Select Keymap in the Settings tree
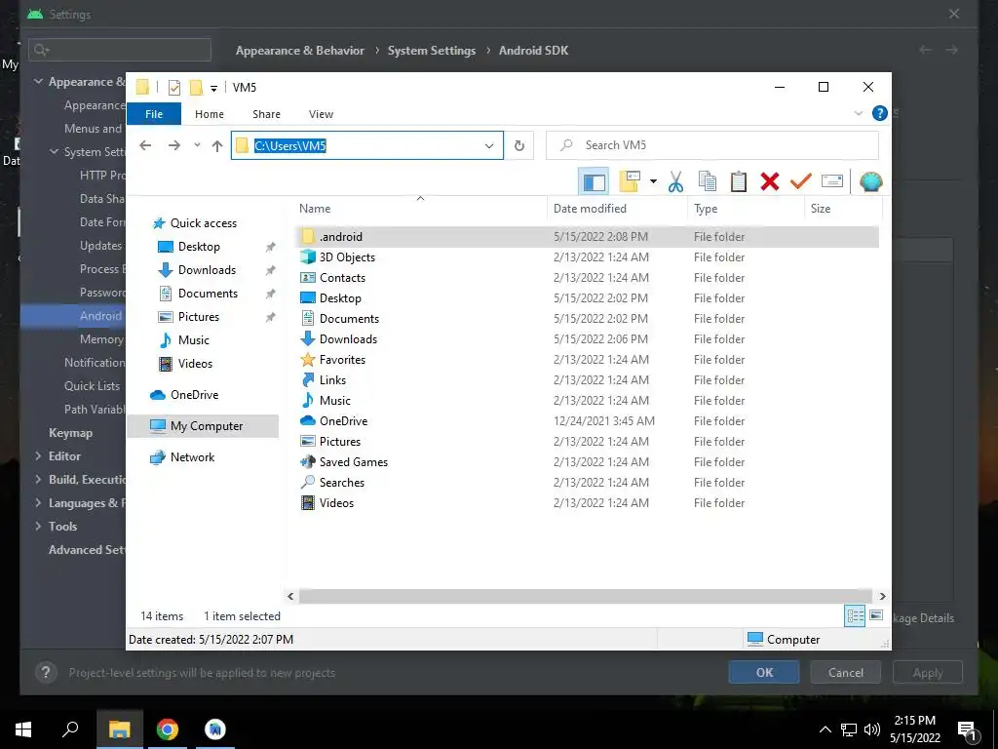This screenshot has height=749, width=998. (x=70, y=433)
